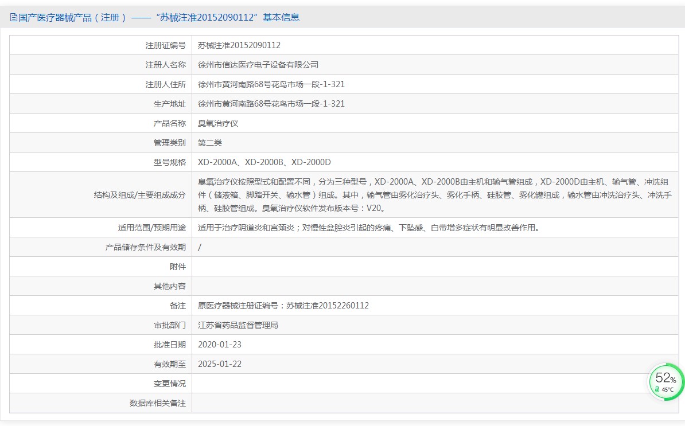This screenshot has width=685, height=426.
Task: Click the 产品名称 label cell
Action: click(x=101, y=123)
